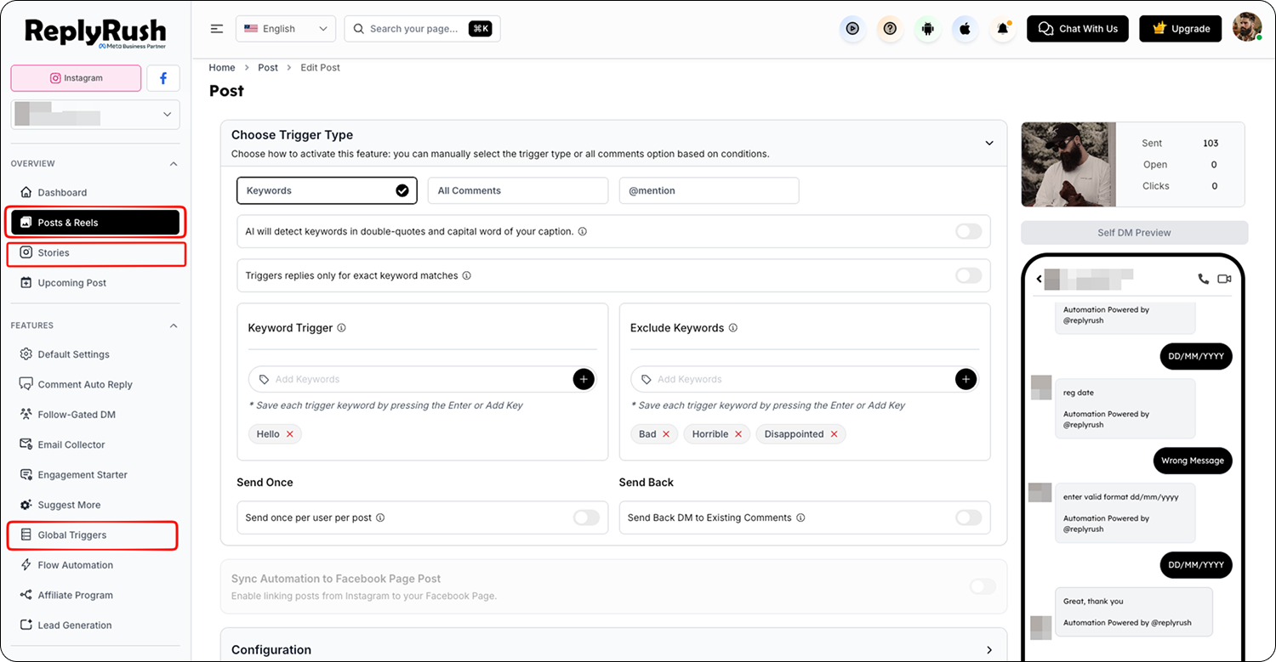Add exclude keyword with plus button

point(966,379)
